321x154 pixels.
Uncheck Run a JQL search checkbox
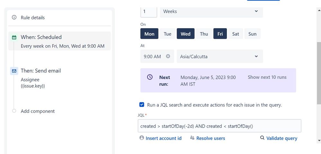pyautogui.click(x=142, y=105)
